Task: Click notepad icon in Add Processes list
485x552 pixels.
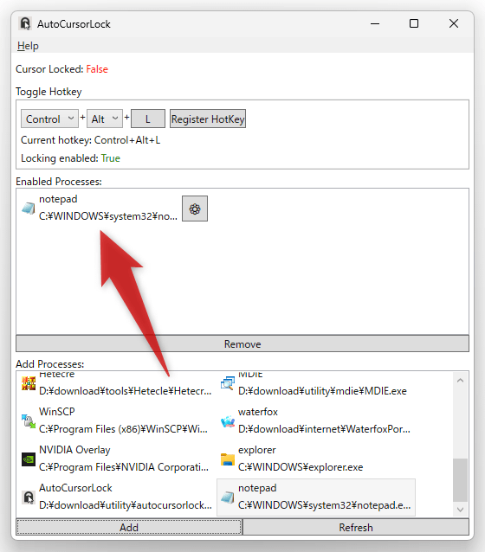Action: [228, 497]
